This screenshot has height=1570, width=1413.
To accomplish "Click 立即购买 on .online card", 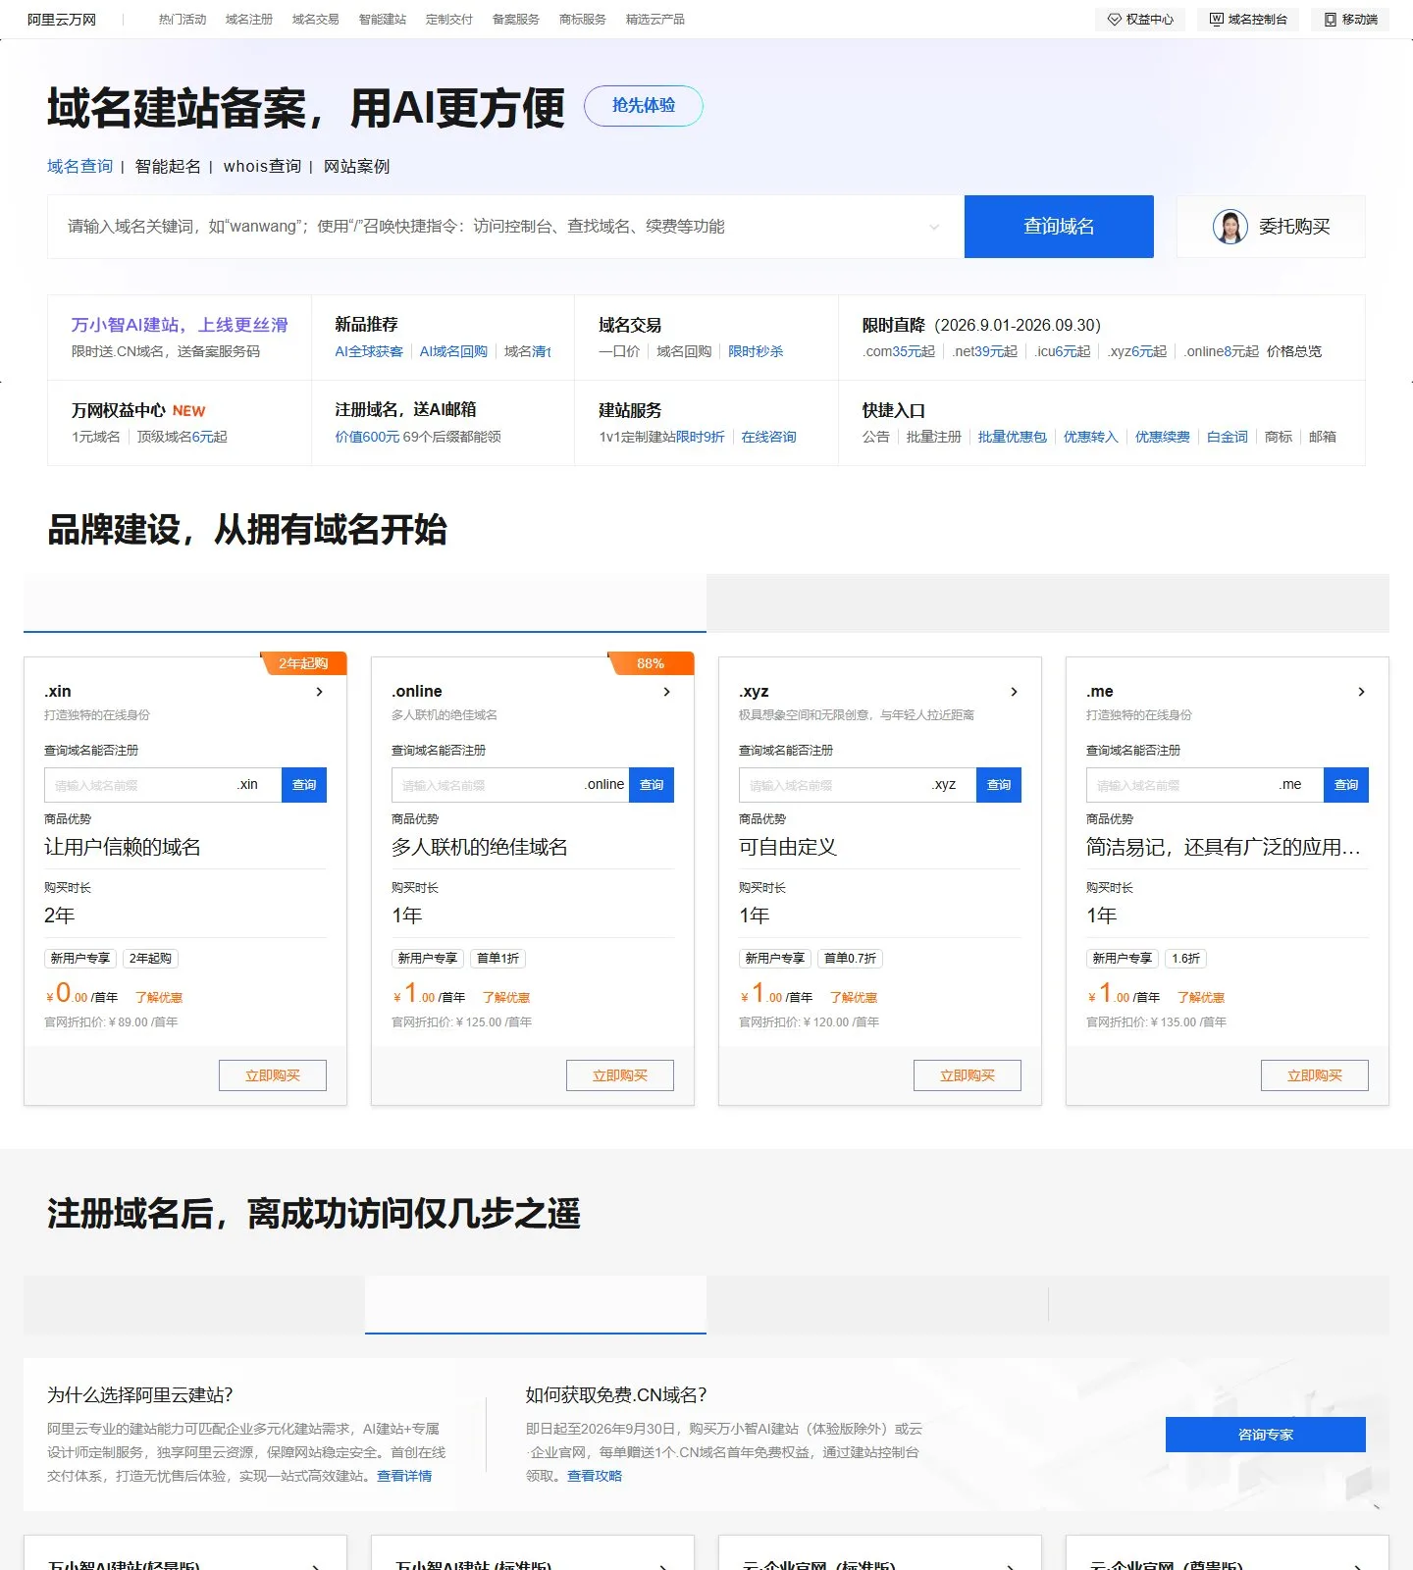I will point(620,1075).
